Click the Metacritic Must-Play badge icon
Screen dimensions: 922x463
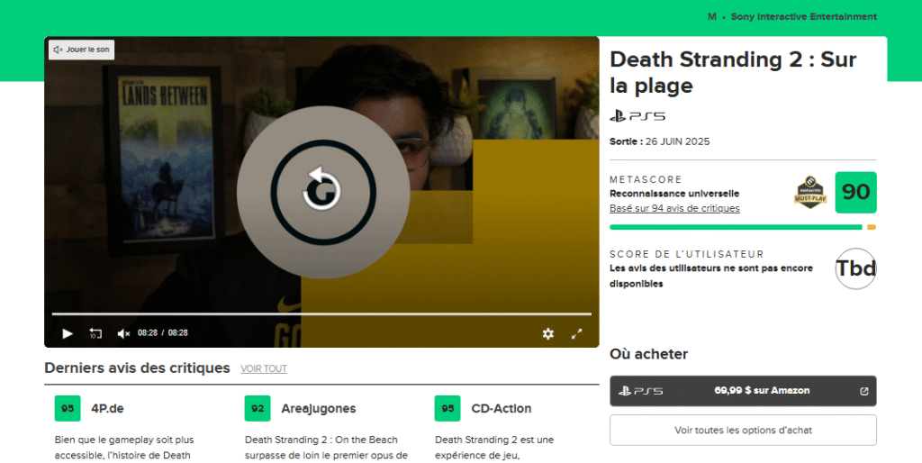[x=811, y=193]
